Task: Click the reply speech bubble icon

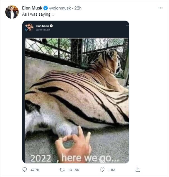Action: 25,169
